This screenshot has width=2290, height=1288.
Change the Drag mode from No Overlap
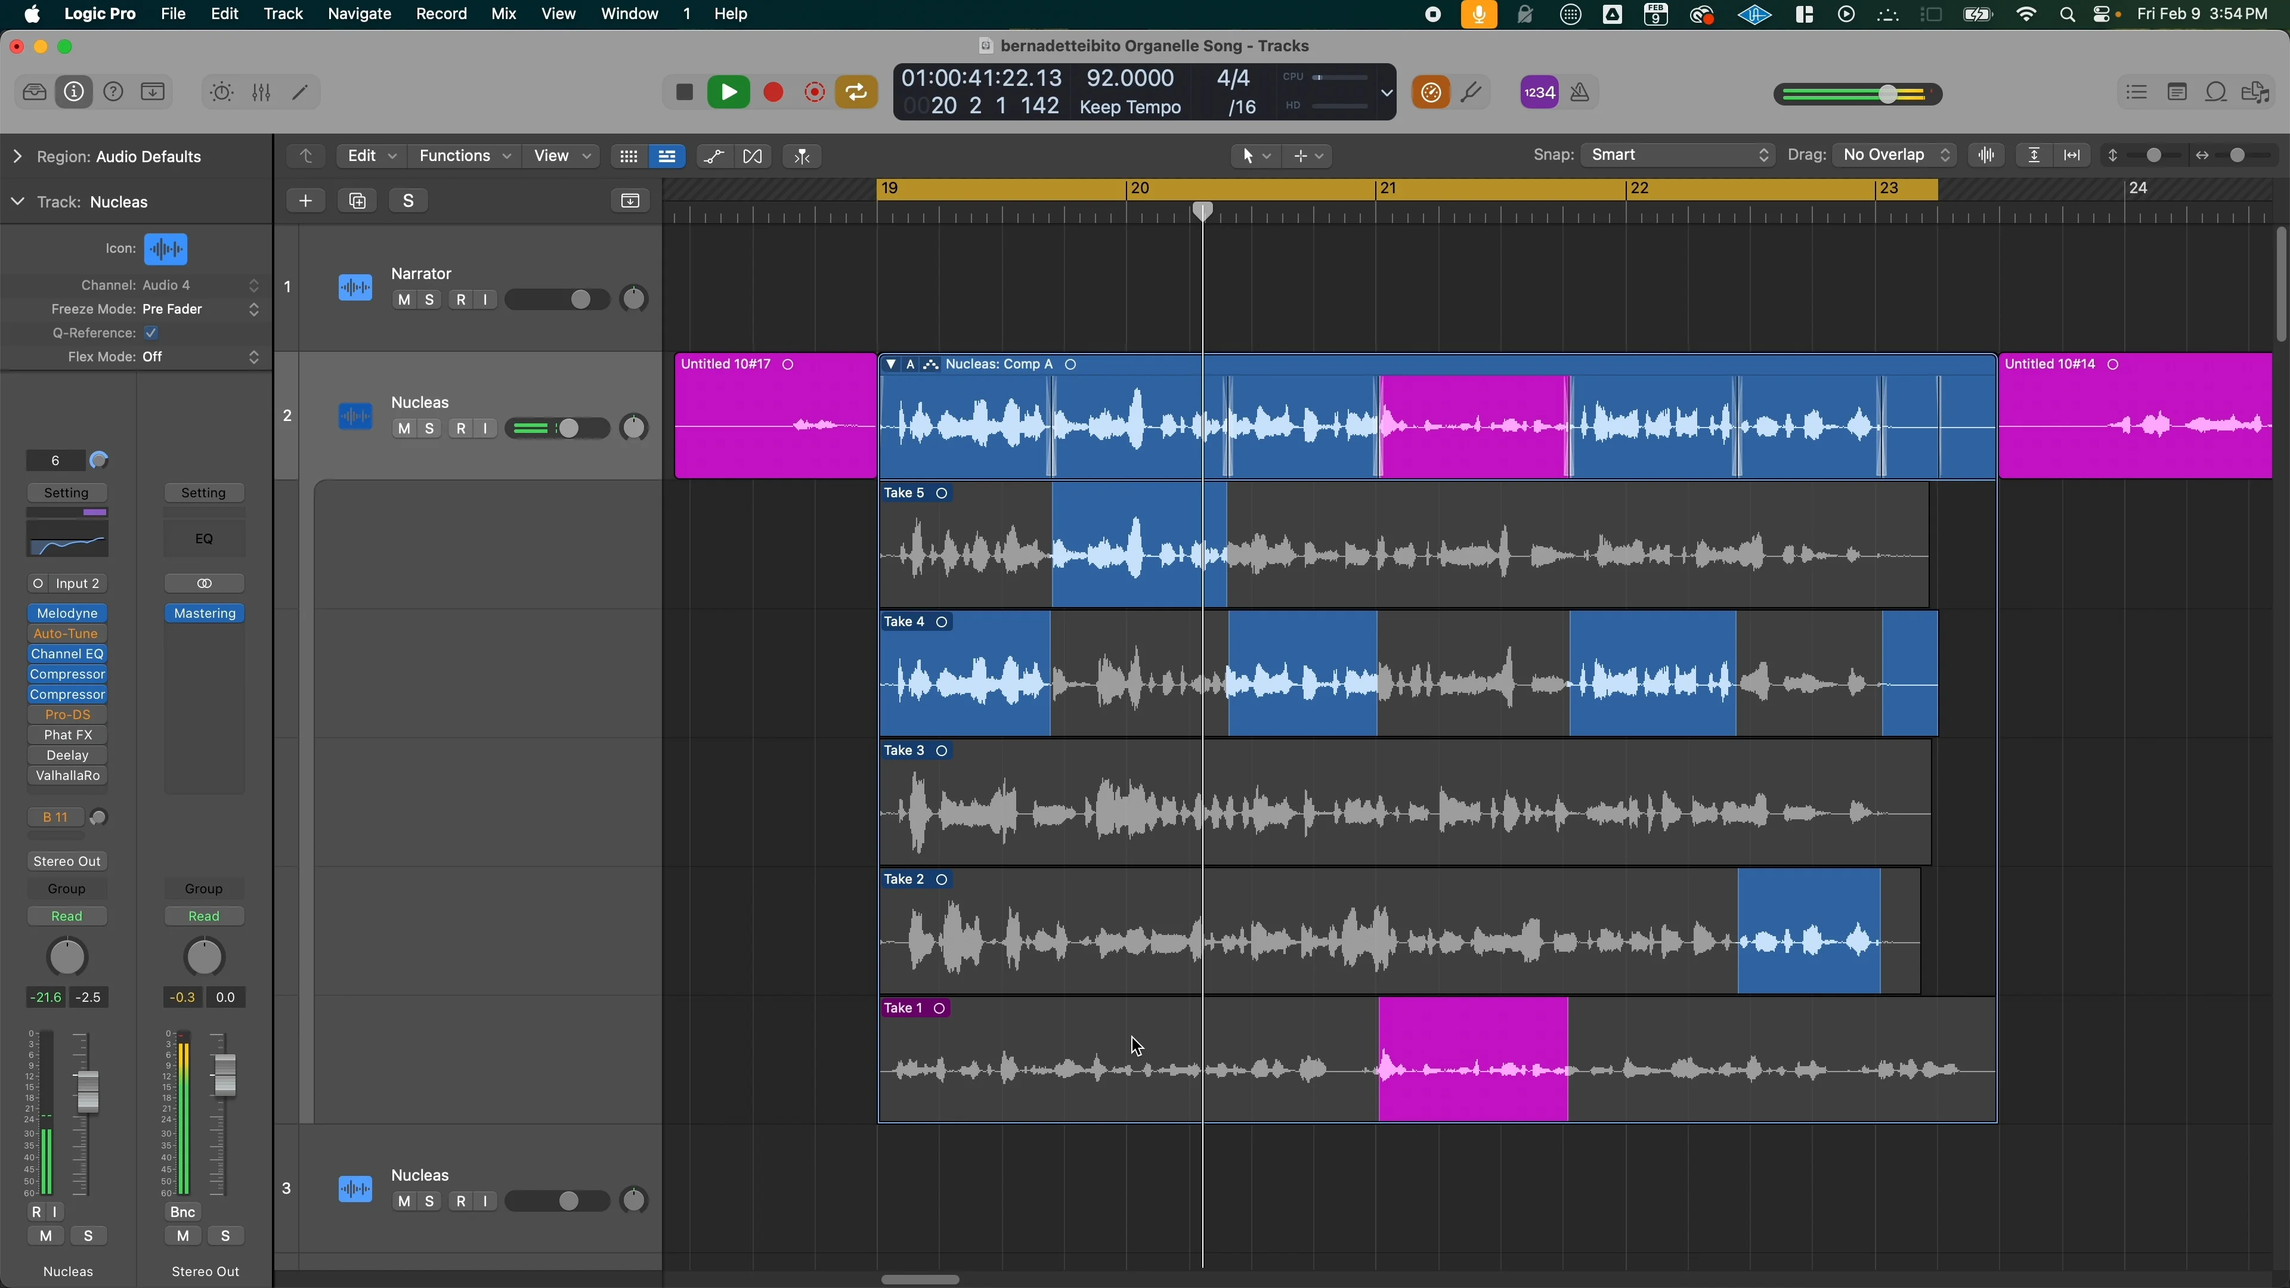point(1893,154)
